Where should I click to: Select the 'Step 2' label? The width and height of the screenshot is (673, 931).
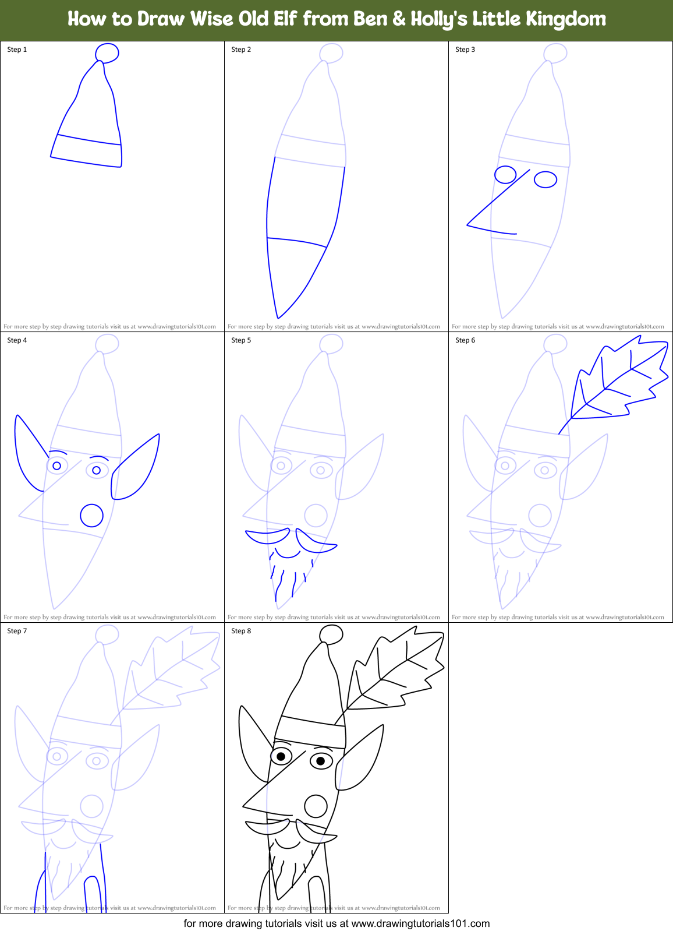[241, 50]
